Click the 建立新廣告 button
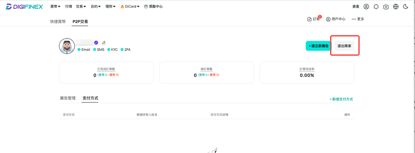The height and width of the screenshot is (153, 415). (x=319, y=46)
